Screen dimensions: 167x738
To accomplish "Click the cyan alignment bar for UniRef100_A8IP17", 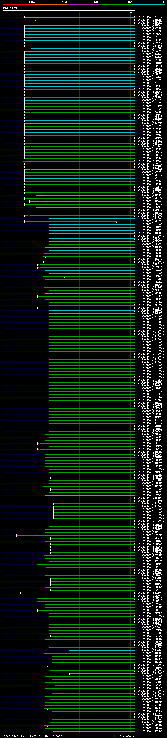I will pos(79,17).
